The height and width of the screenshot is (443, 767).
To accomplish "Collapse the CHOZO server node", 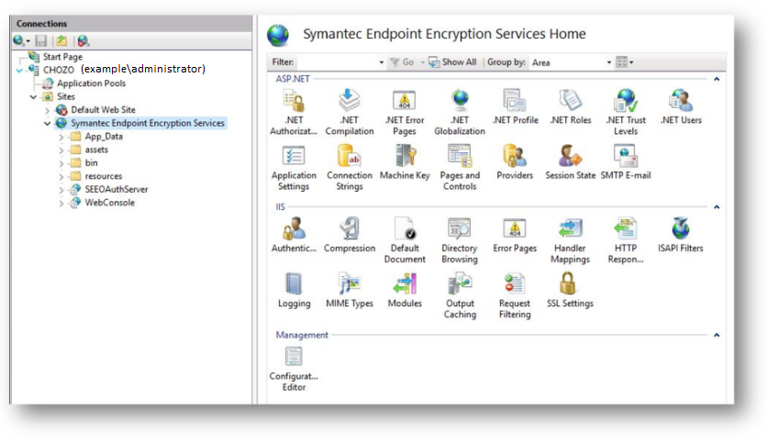I will 19,71.
